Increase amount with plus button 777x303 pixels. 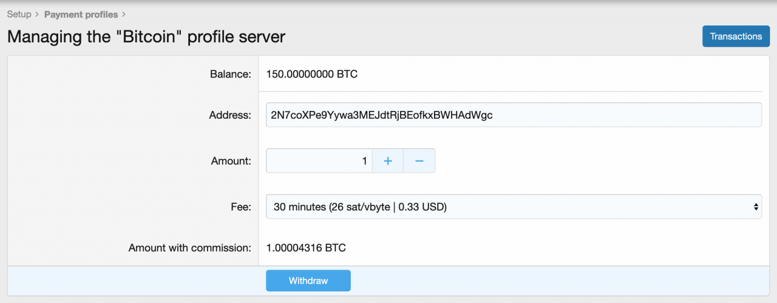pos(388,161)
